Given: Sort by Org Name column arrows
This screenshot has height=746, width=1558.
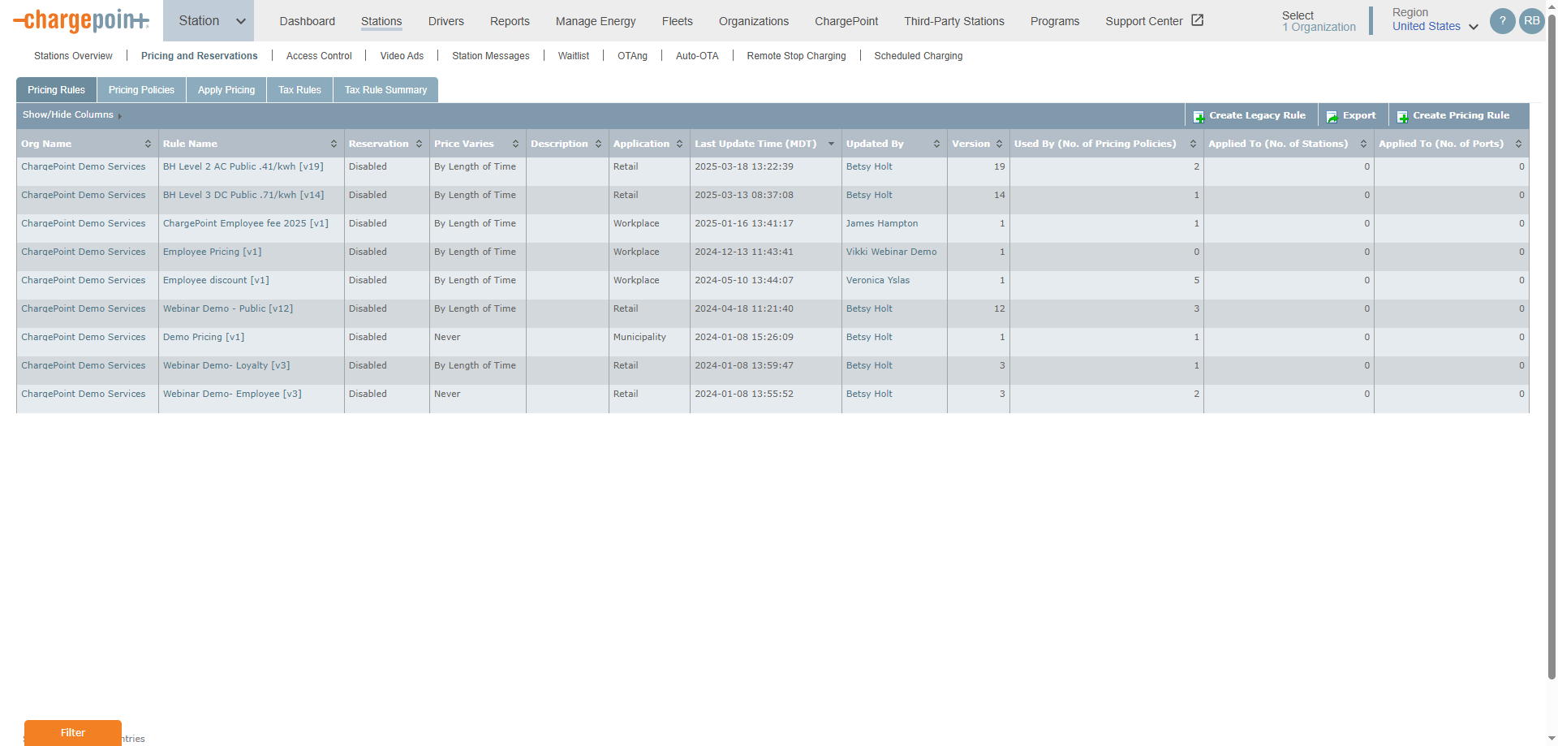Looking at the screenshot, I should click(x=148, y=144).
